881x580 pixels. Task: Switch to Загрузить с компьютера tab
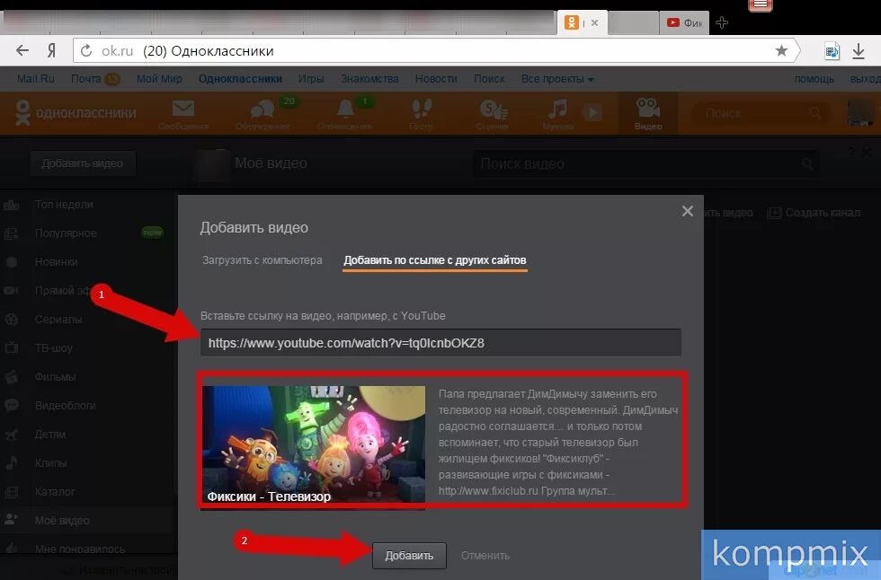[262, 260]
